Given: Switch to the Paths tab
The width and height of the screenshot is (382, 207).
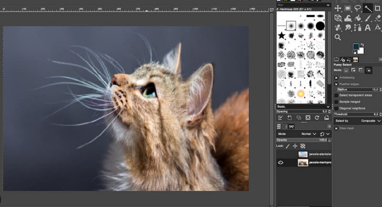Looking at the screenshot, I should tap(291, 126).
